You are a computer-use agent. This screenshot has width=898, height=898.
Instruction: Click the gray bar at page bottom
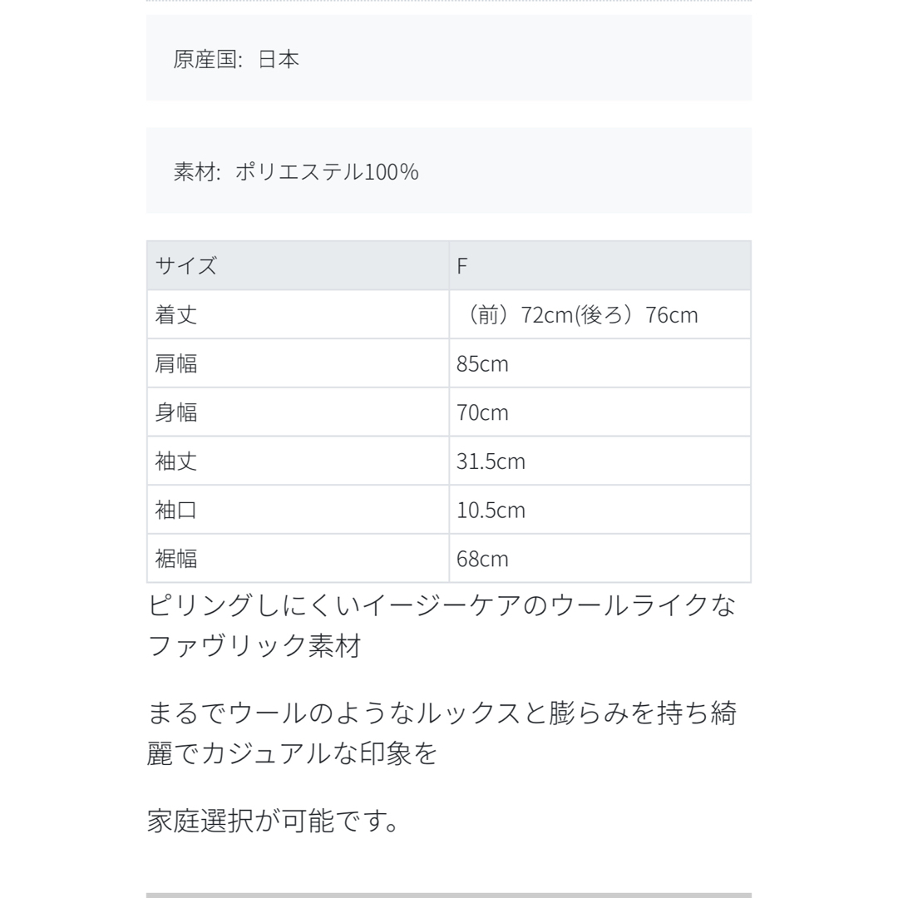[448, 895]
